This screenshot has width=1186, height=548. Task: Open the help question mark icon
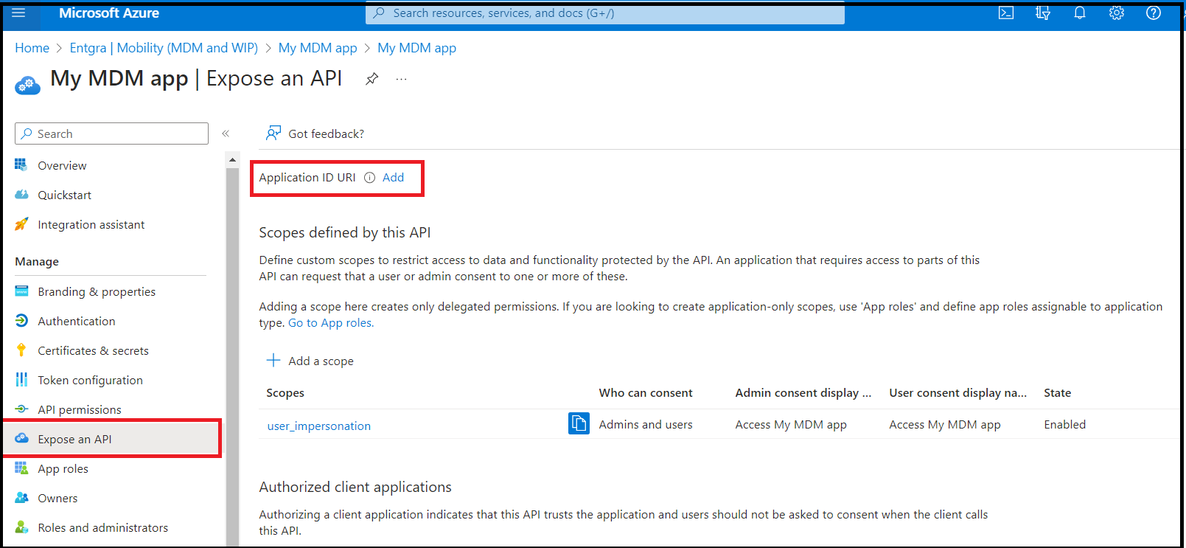[x=1154, y=13]
